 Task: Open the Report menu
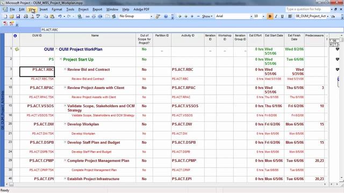click(97, 10)
